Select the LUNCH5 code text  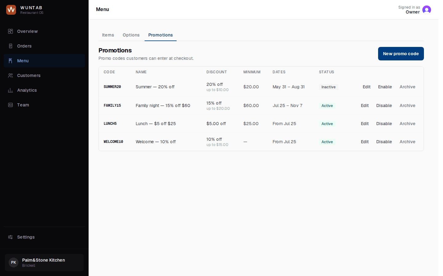[x=110, y=124]
